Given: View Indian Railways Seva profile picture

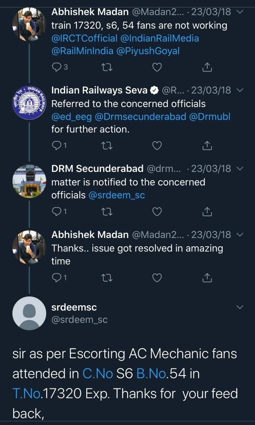Looking at the screenshot, I should [x=29, y=103].
